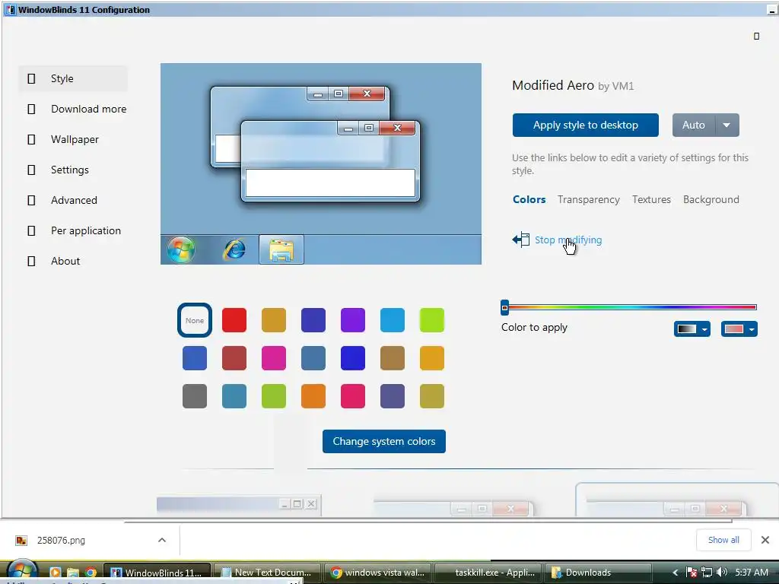
Task: Select the middle style thumbnail at bottom
Action: 453,508
